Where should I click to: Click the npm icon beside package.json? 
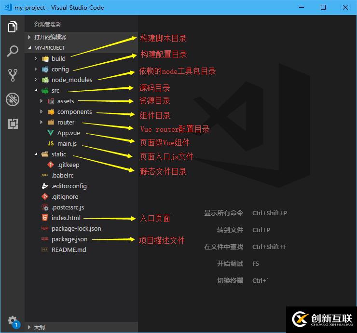(44, 239)
